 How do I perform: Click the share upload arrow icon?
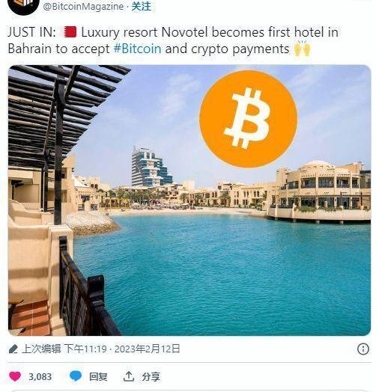129,376
